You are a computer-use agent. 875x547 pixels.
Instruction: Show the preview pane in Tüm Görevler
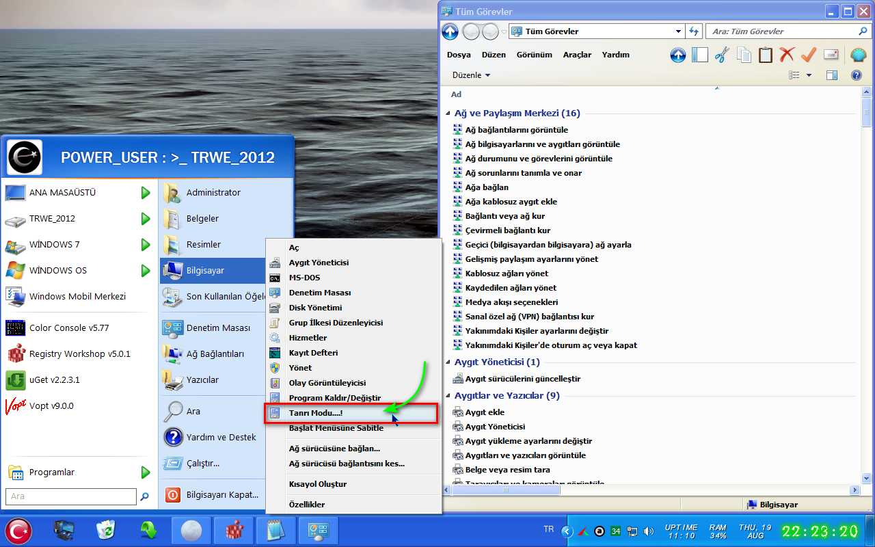832,75
